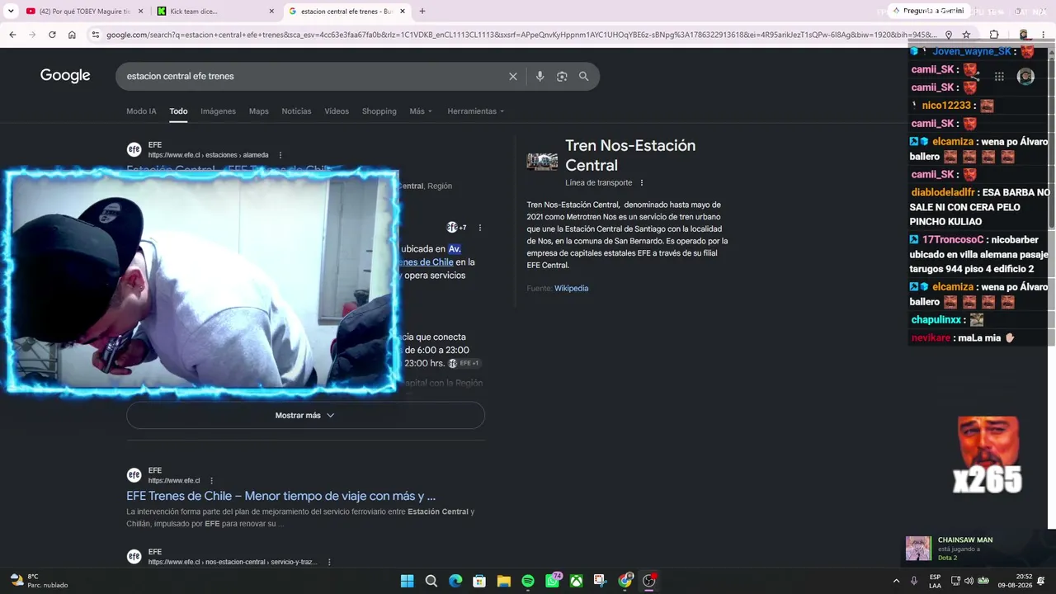This screenshot has width=1056, height=594.
Task: Expand results with Mostrar más
Action: 305,416
